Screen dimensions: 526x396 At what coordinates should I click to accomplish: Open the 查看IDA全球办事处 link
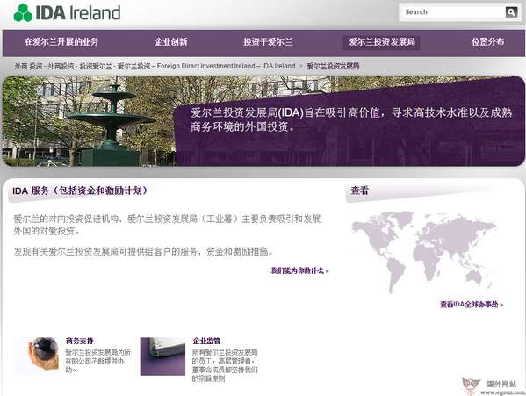coord(472,305)
